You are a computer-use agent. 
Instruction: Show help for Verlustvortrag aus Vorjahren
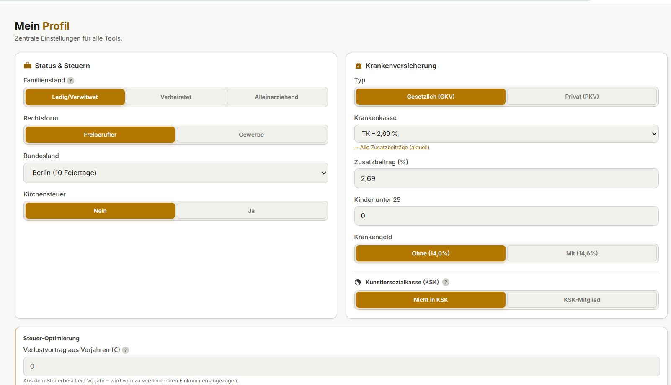(x=126, y=350)
